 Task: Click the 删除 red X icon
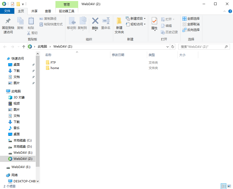click(x=95, y=21)
